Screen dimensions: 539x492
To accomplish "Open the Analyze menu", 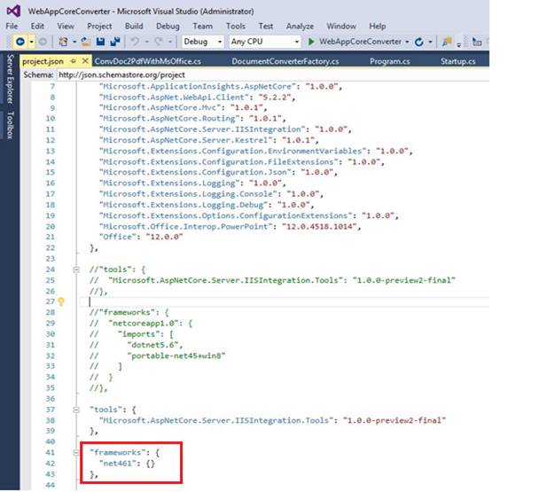I will pyautogui.click(x=300, y=26).
